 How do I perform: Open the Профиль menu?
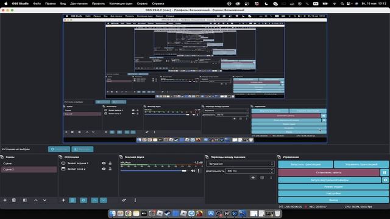[x=98, y=4]
